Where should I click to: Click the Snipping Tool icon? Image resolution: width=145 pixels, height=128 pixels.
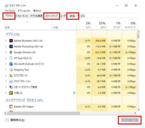[11, 70]
